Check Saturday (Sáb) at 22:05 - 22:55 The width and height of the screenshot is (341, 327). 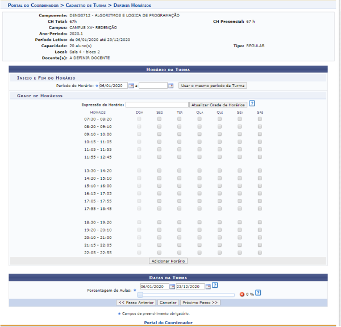(x=260, y=253)
